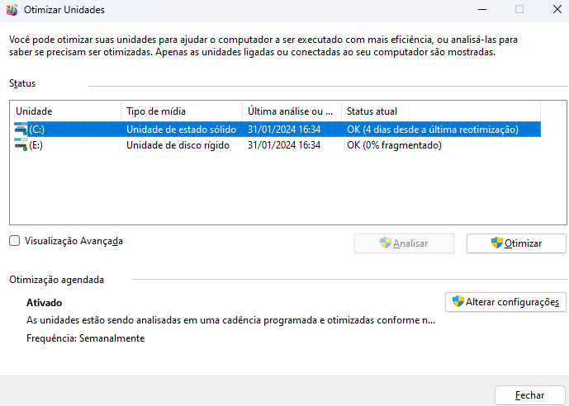Click the shield icon on Alterar configurações

(x=458, y=301)
